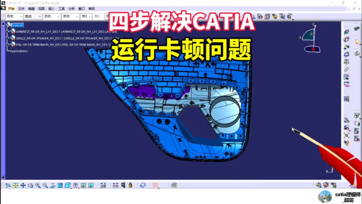
Task: Open the fifth narrow 自动 dropdown
Action: coord(86,17)
